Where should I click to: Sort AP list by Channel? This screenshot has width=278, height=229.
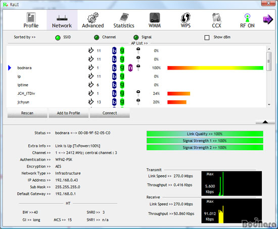97,37
